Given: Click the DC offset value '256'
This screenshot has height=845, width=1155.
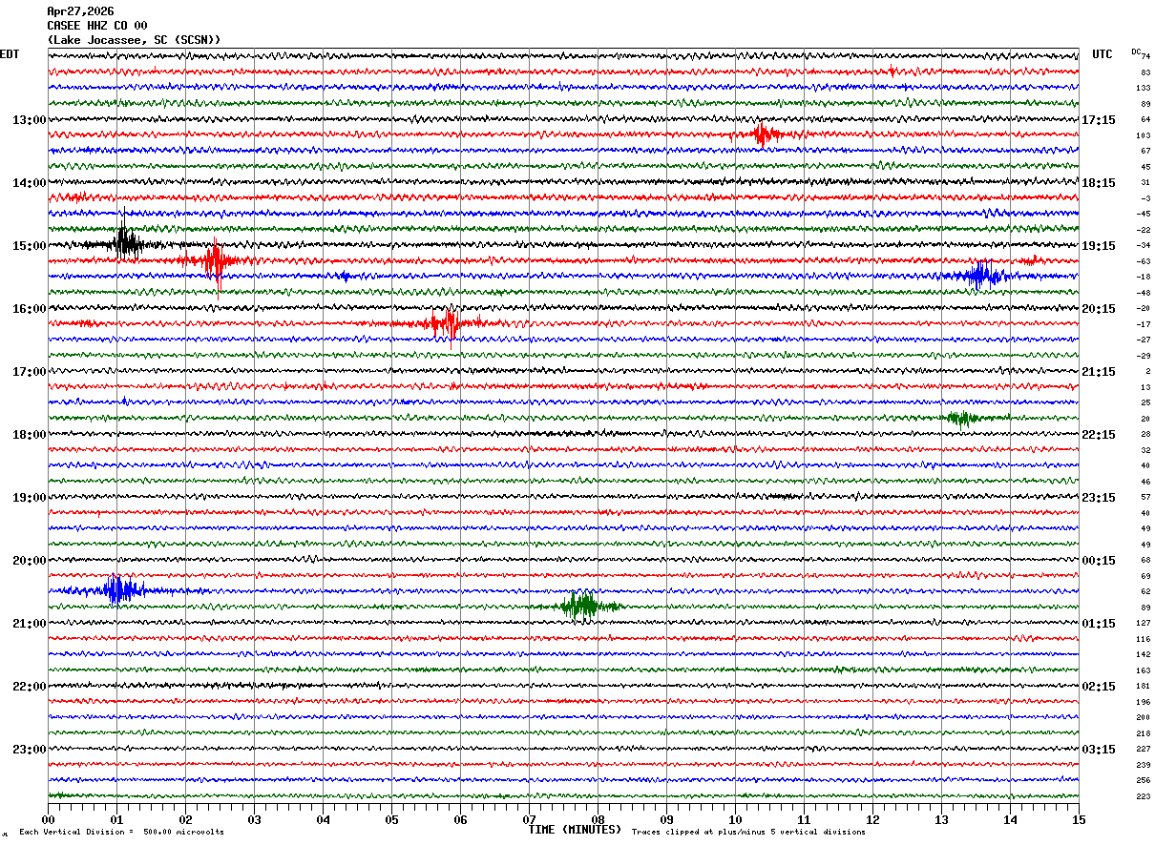Looking at the screenshot, I should point(1143,780).
